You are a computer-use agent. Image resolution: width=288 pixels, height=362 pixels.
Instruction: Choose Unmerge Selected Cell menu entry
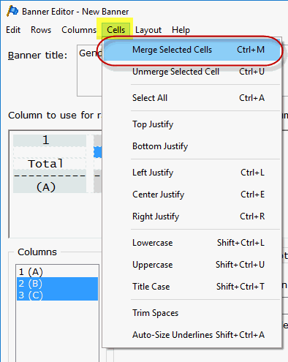pos(192,72)
